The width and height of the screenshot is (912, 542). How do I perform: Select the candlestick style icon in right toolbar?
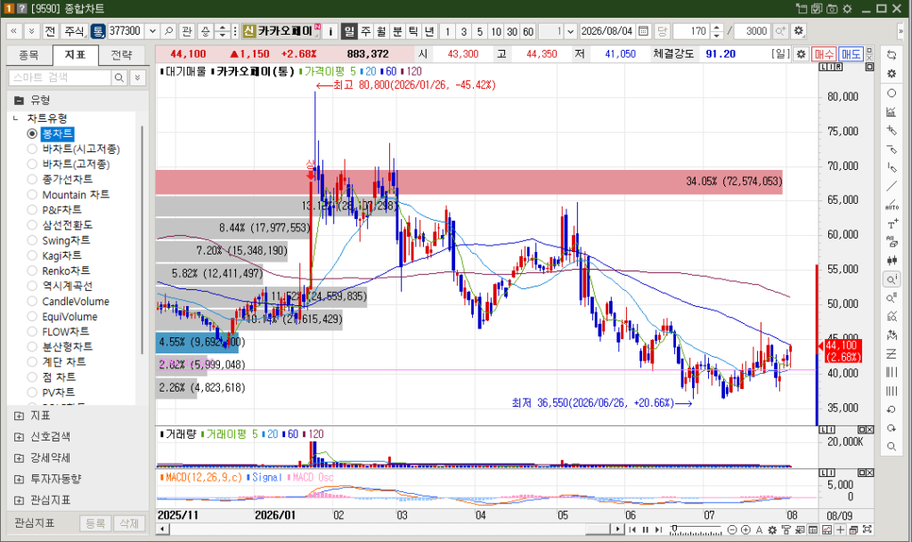point(891,261)
